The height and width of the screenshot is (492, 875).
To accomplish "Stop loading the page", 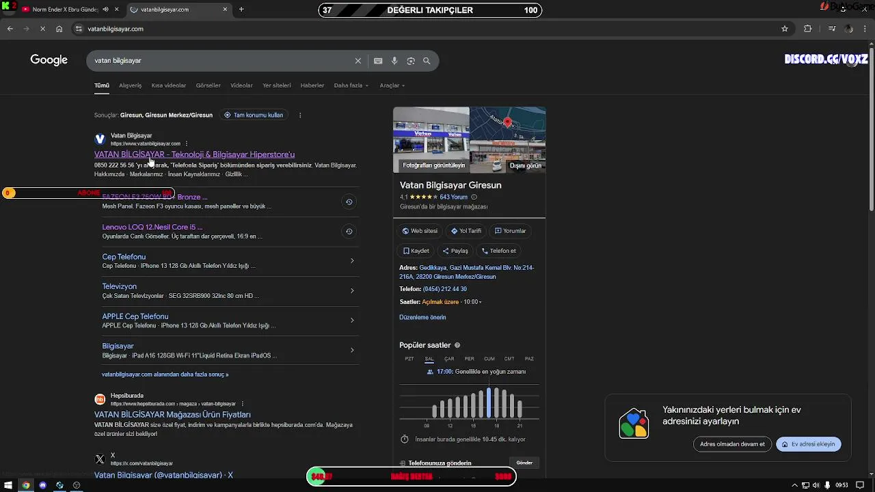I will click(x=42, y=29).
